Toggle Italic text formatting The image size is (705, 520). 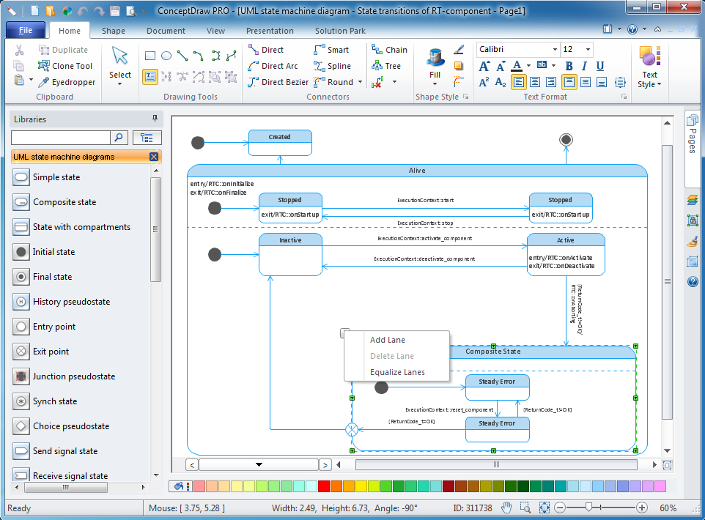click(584, 66)
